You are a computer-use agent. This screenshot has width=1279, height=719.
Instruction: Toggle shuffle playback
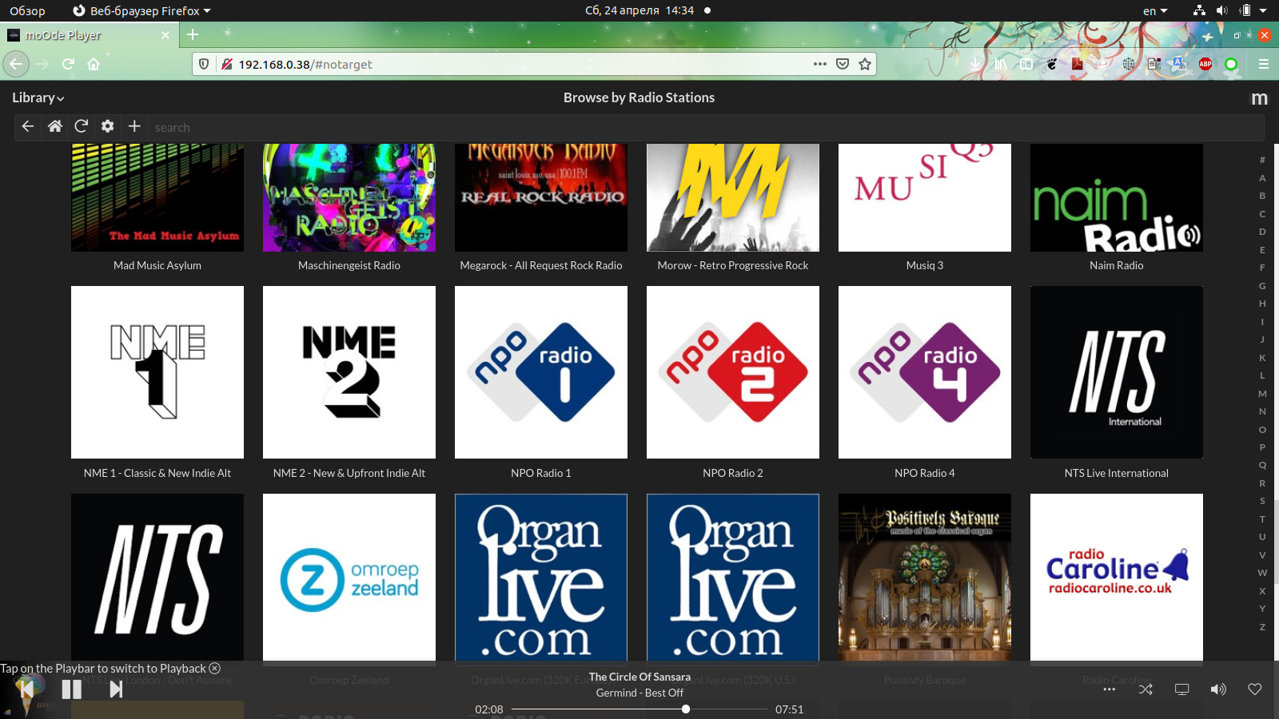[1146, 689]
